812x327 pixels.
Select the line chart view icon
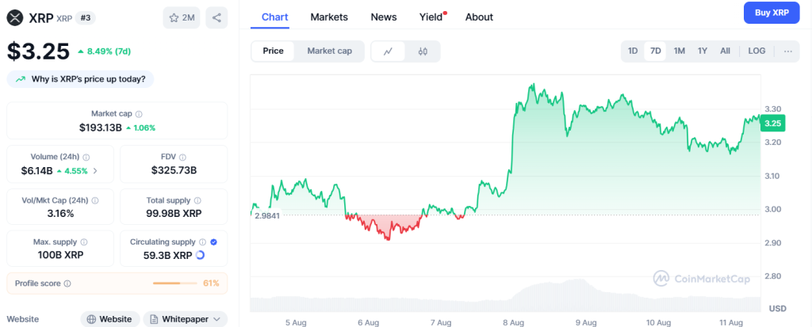tap(388, 51)
